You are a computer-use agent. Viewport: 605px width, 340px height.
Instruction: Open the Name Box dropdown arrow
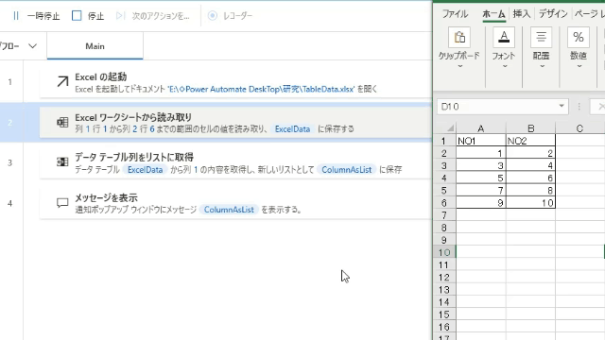(562, 106)
